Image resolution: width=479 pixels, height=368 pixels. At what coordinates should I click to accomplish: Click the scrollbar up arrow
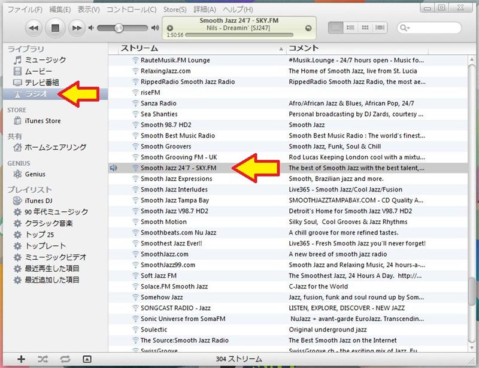[472, 60]
